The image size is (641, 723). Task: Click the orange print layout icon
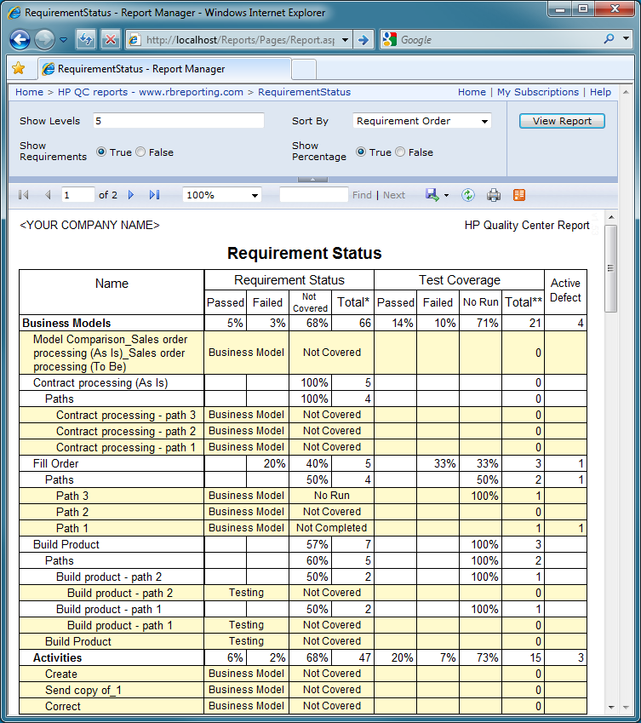click(x=519, y=195)
